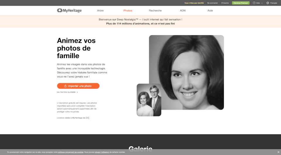This screenshot has height=155, width=281.
Task: Click the 'Animez vos photos de famille' heading
Action: [76, 48]
